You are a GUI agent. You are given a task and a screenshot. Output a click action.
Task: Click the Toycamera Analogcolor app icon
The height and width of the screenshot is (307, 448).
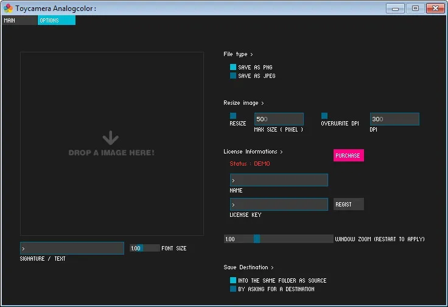point(9,9)
